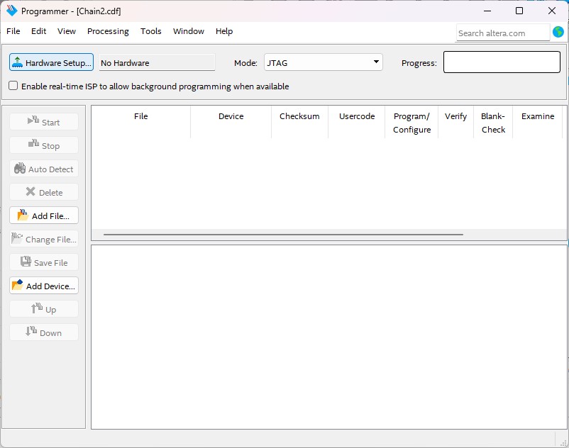This screenshot has height=448, width=569.
Task: Click the Search altera.com field
Action: point(502,33)
